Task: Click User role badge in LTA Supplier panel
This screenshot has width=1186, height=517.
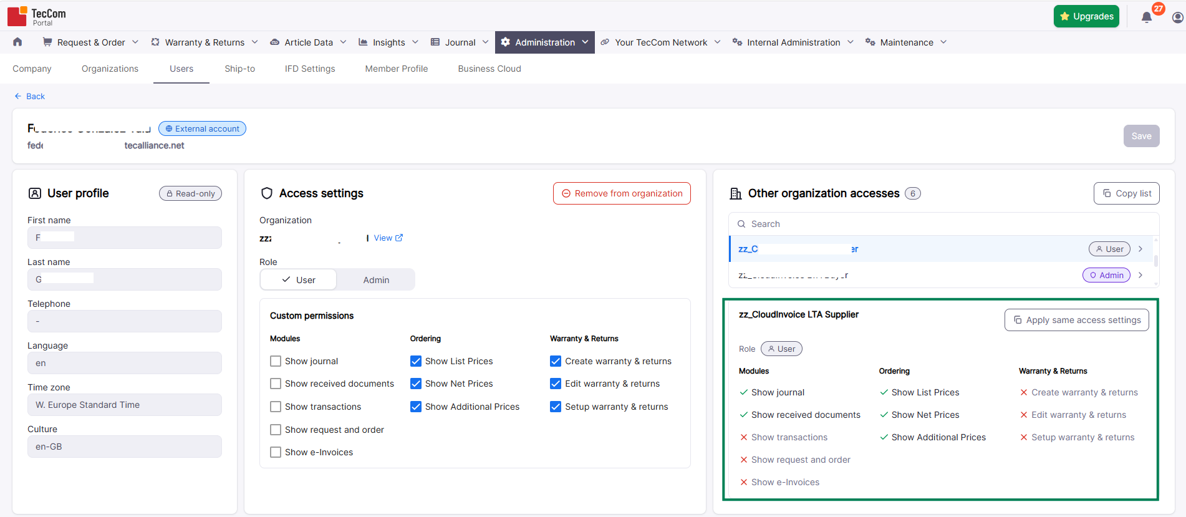Action: coord(781,349)
